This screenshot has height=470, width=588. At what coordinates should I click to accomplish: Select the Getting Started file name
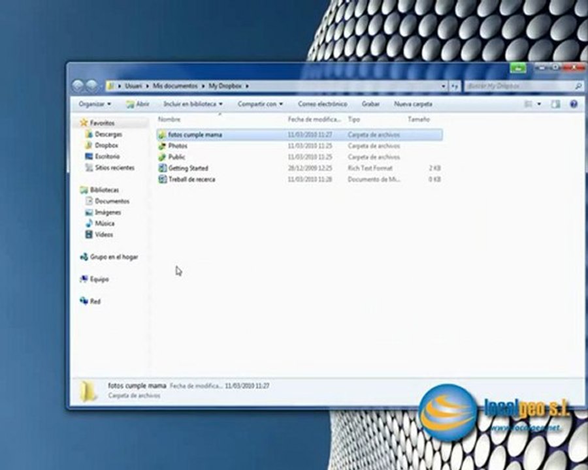tap(188, 168)
